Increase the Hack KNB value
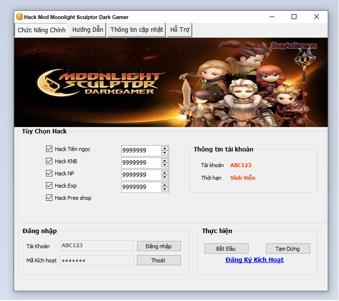 tap(165, 161)
